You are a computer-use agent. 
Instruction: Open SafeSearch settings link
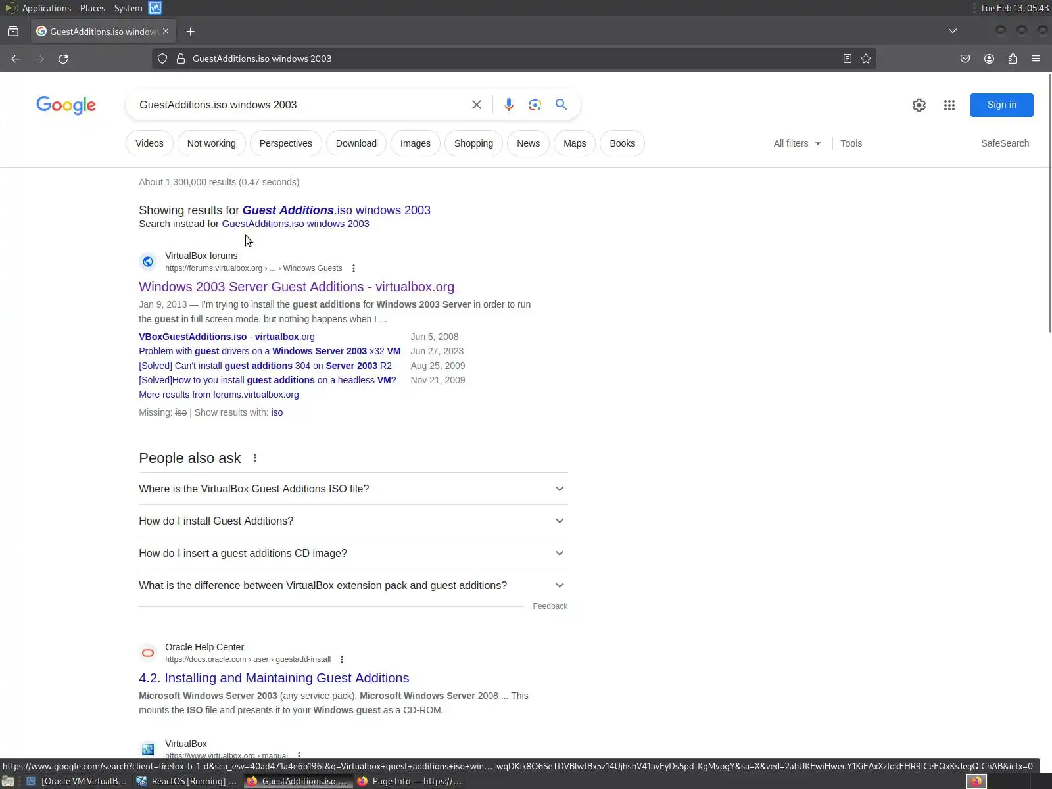tap(1005, 143)
